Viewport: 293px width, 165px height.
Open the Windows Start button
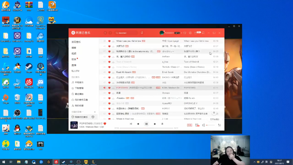4,162
